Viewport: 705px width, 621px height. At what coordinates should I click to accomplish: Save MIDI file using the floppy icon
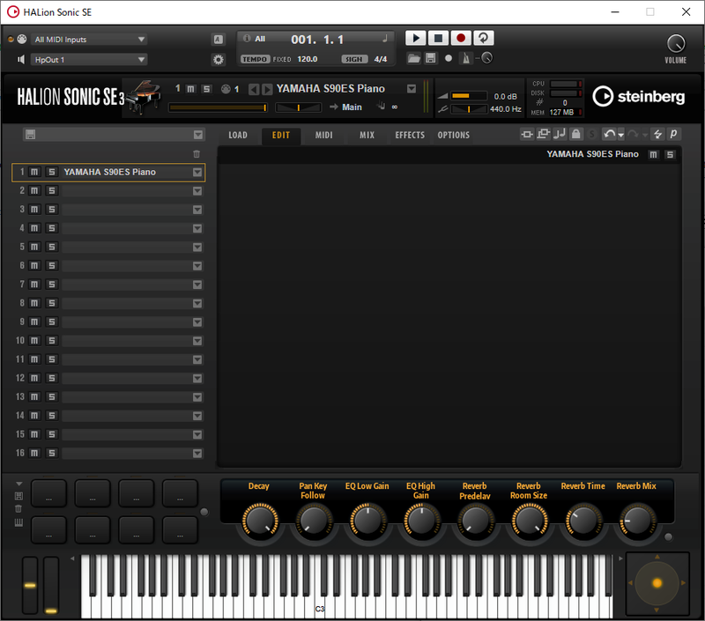[x=431, y=58]
